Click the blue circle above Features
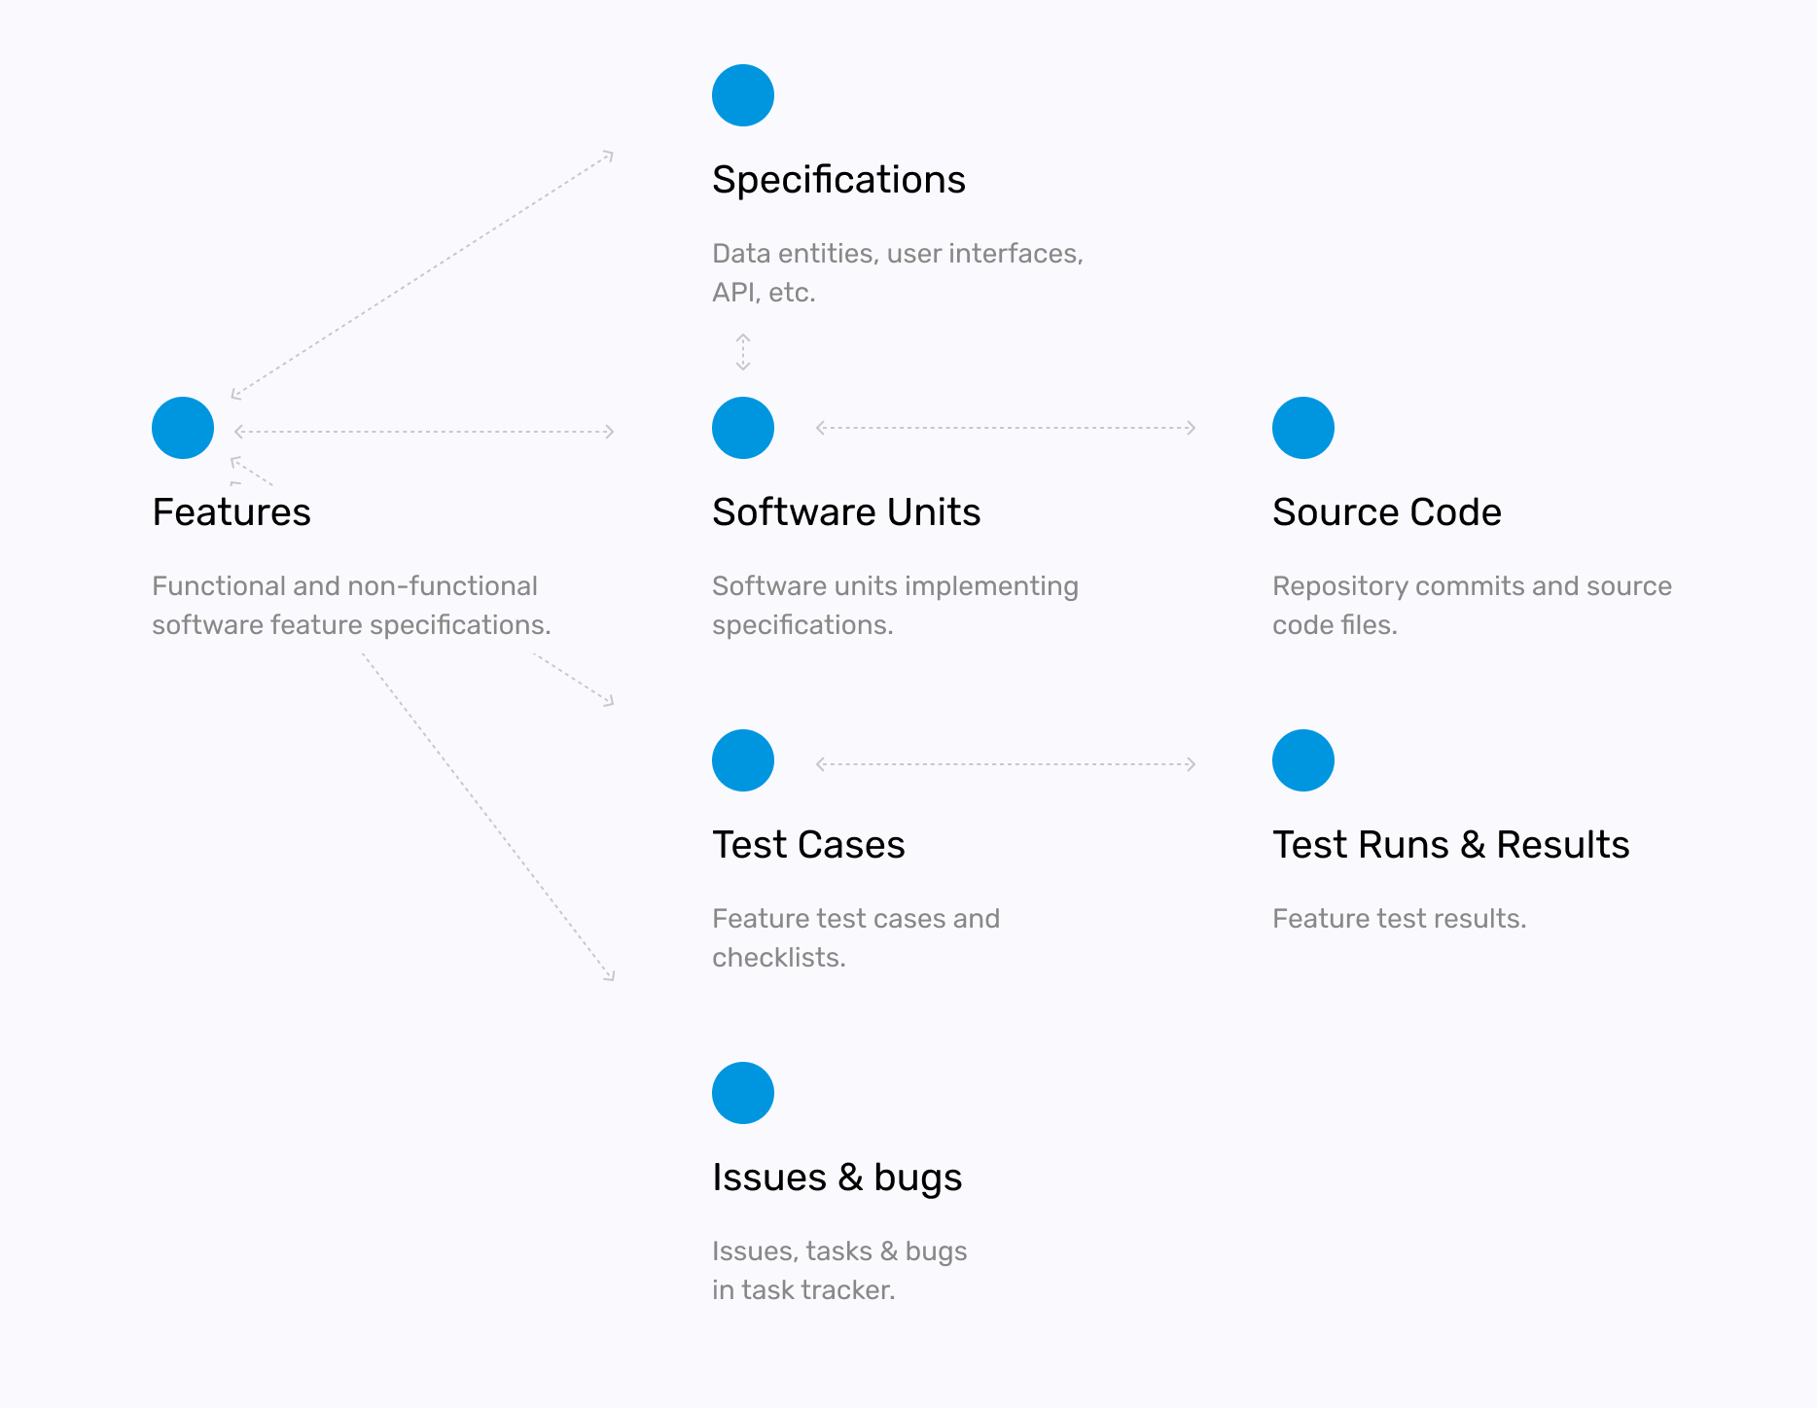This screenshot has height=1408, width=1817. click(x=183, y=428)
